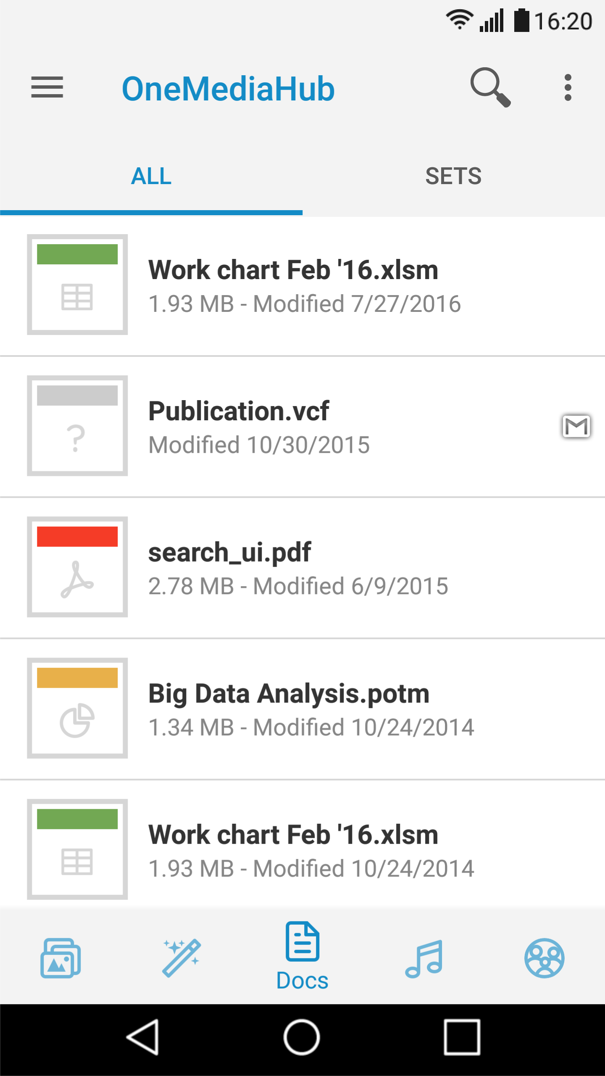Image resolution: width=605 pixels, height=1076 pixels.
Task: Select the Docs bottom navigation item
Action: 302,955
